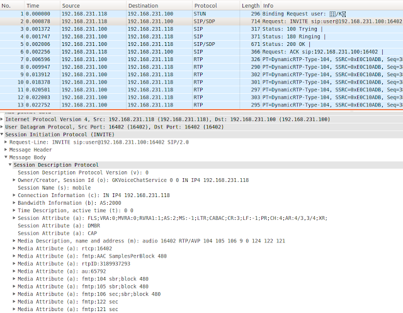
Task: Select RTP packet 12 with length 303
Action: 201,97
